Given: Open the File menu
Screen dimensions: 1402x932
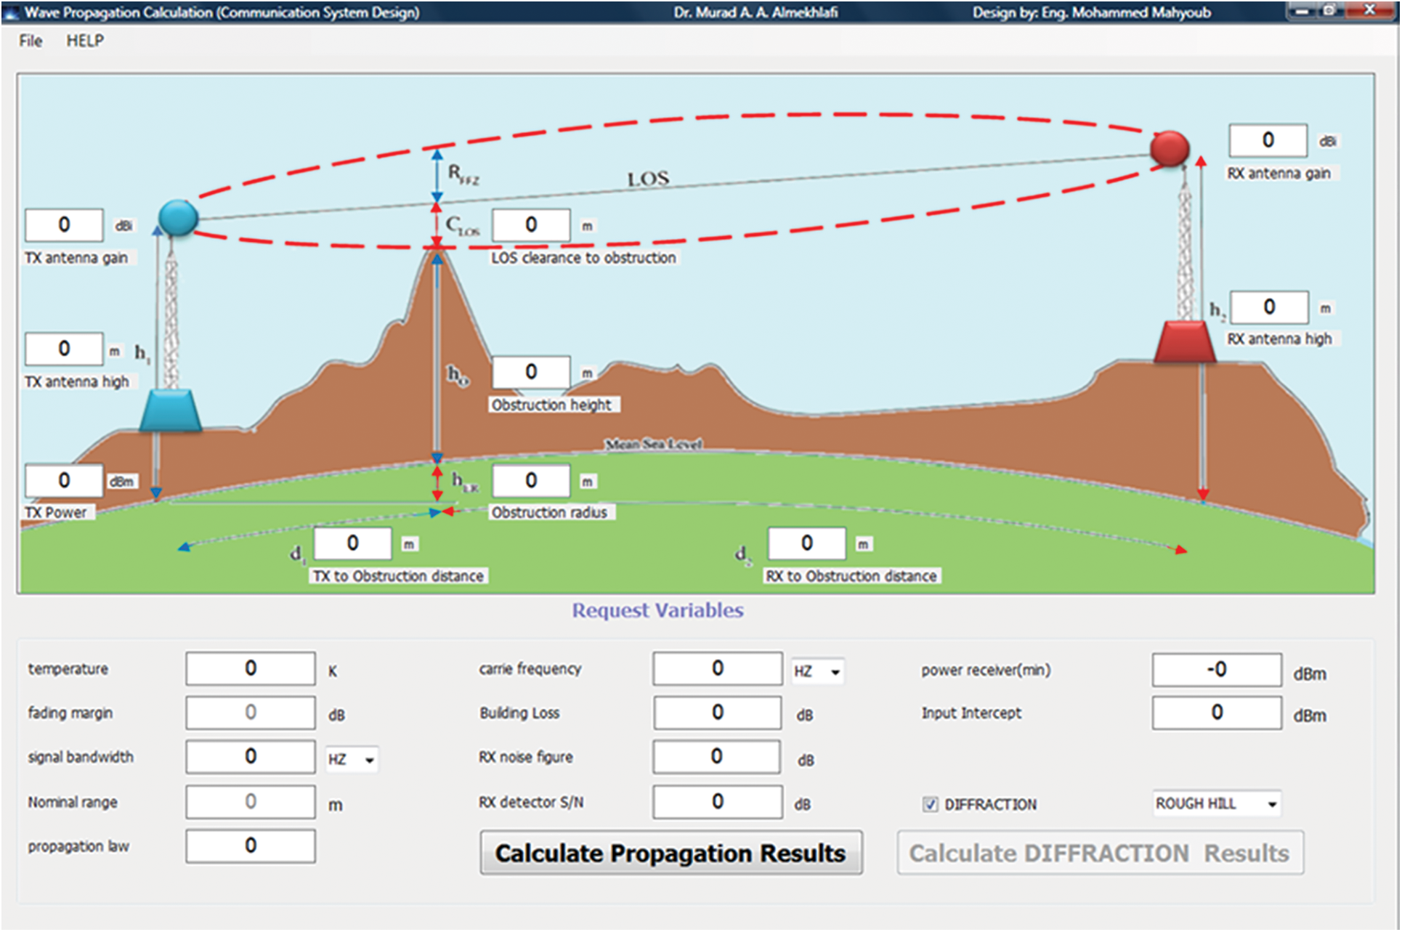Looking at the screenshot, I should tap(31, 41).
